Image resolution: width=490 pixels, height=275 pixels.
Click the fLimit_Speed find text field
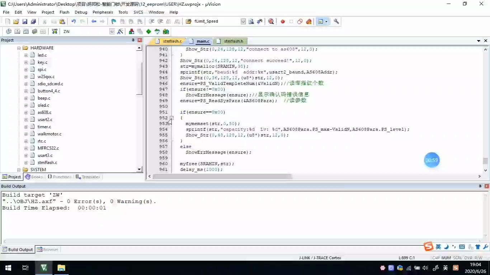tap(217, 21)
